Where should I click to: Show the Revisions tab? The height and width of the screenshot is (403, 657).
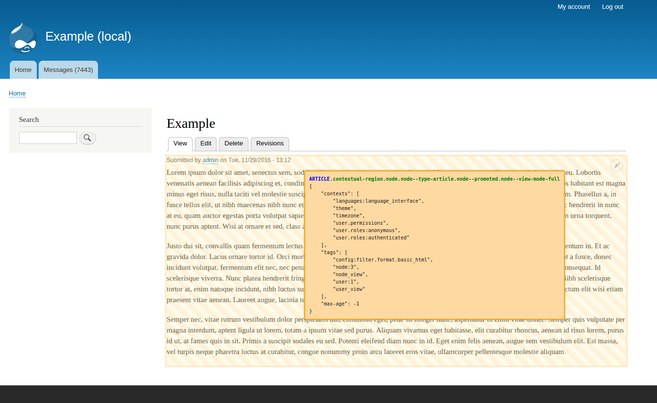270,143
